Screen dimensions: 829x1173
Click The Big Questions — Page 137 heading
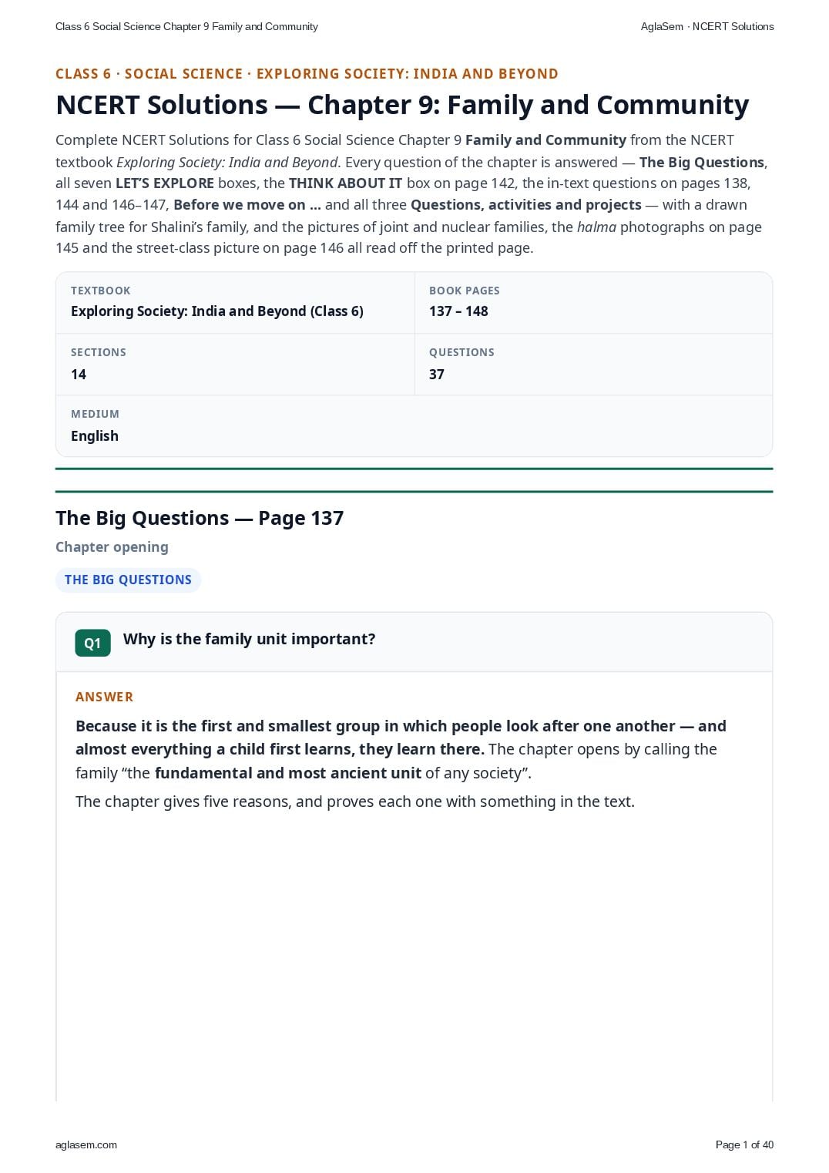coord(200,518)
